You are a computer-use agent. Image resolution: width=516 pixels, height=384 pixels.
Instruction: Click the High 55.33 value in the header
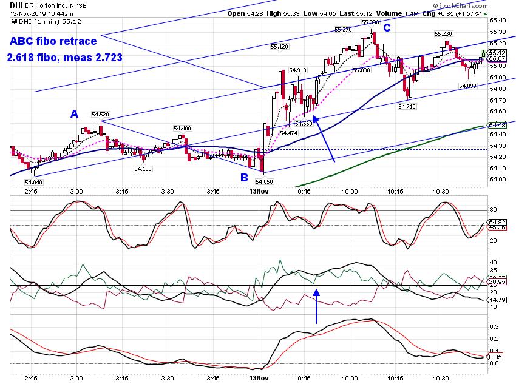pyautogui.click(x=283, y=13)
